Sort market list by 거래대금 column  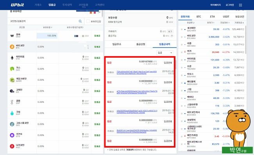pos(239,23)
